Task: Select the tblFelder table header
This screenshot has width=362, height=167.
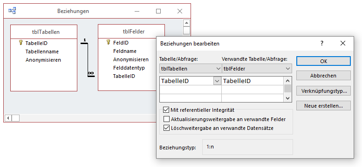Action: coord(131,31)
